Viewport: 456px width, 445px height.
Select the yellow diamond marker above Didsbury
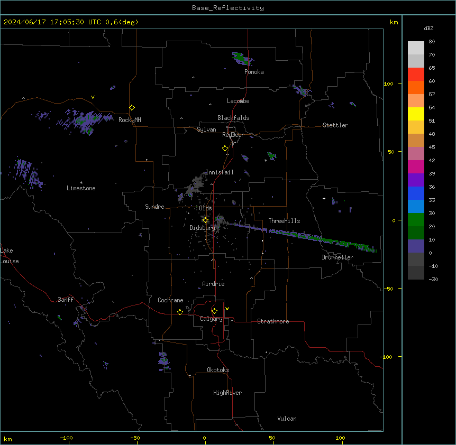(205, 220)
